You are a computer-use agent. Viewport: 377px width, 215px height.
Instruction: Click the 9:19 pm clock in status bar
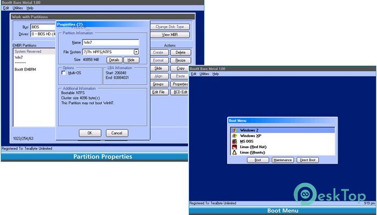[369, 203]
